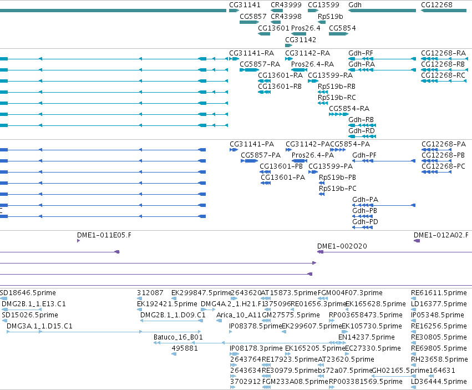Select protein CG5857-PA
Screen dimensions: 472x390
coord(261,155)
